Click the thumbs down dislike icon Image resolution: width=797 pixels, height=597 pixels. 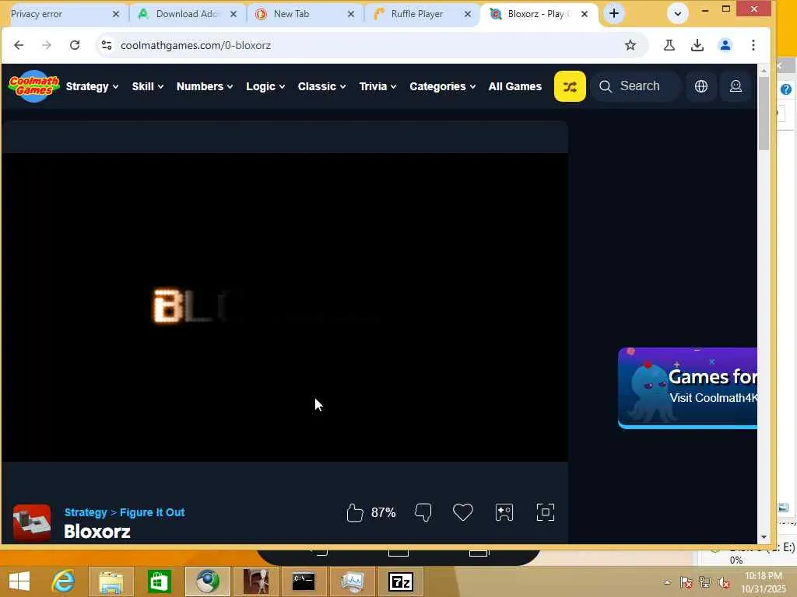point(423,512)
